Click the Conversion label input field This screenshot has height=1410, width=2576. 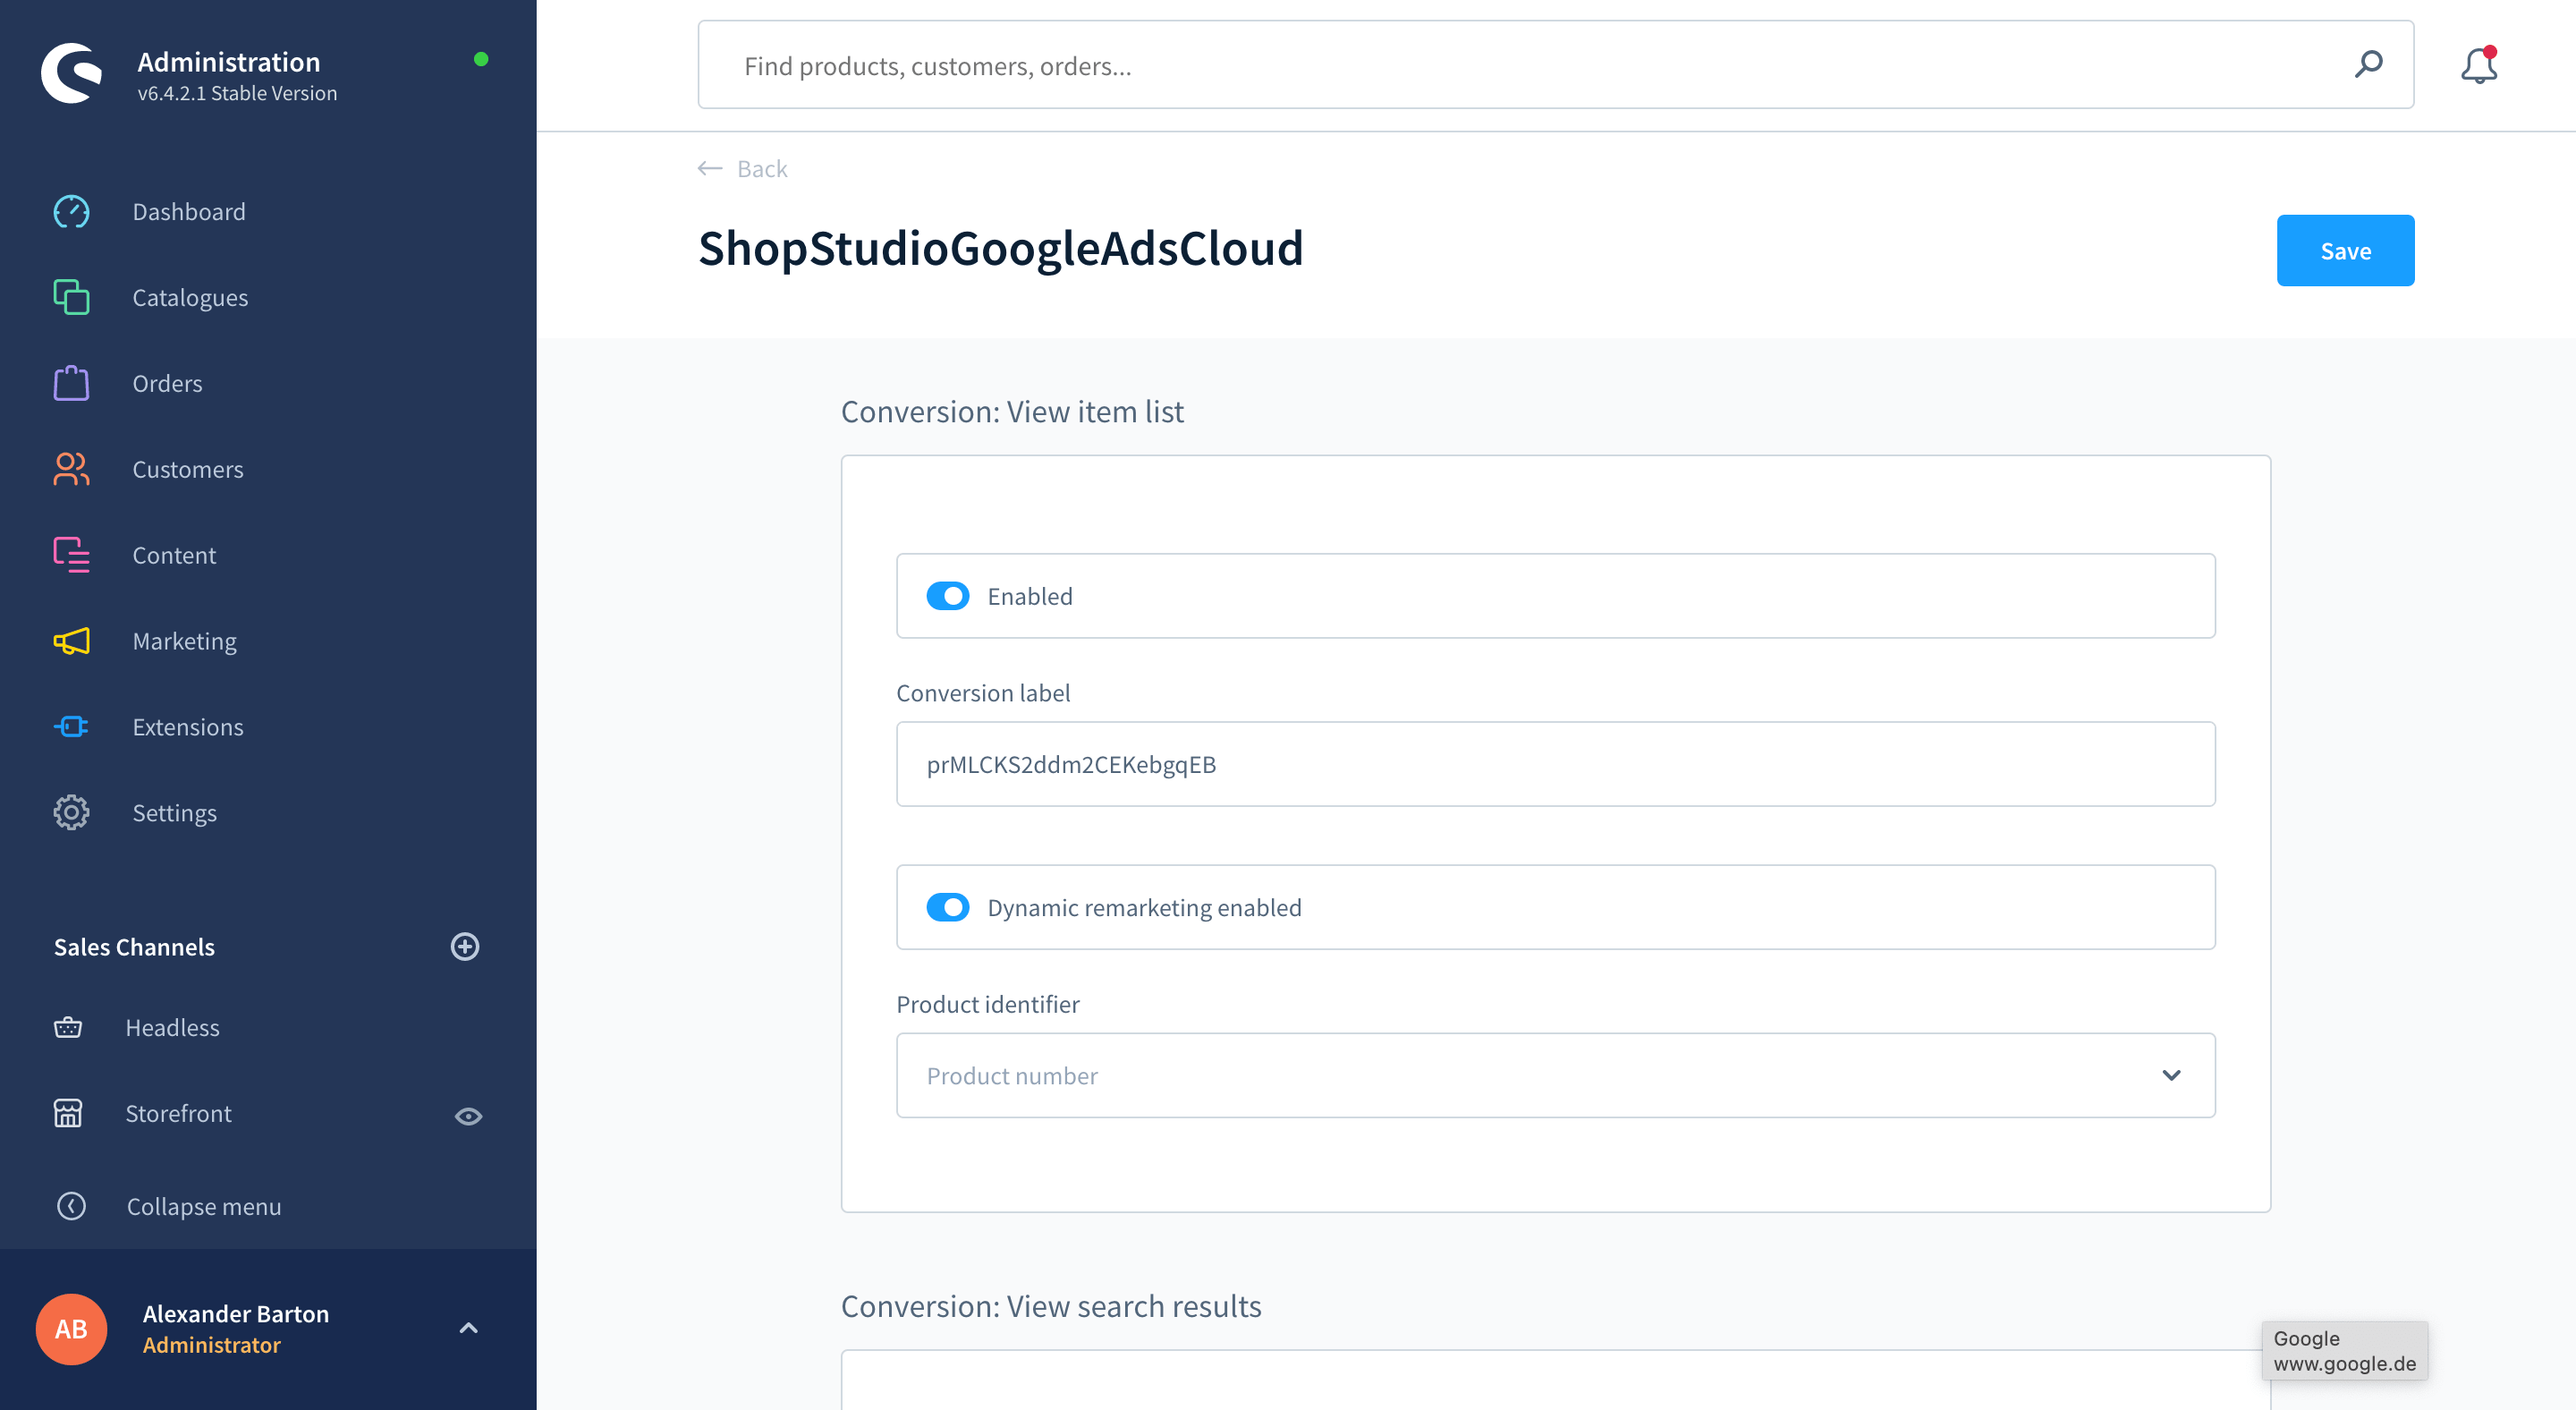(1555, 764)
